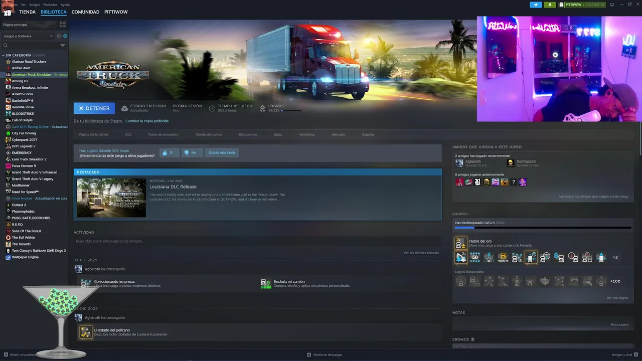Click the recent activity clock filter icon

pyautogui.click(x=59, y=36)
